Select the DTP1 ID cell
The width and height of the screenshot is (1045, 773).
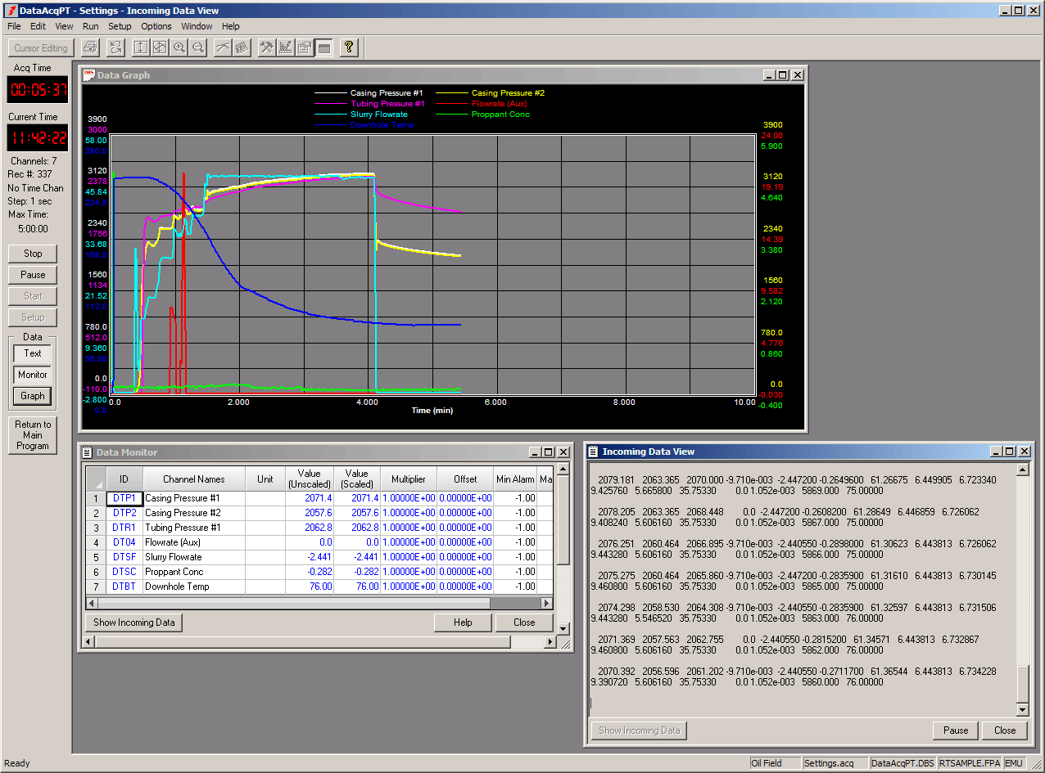124,498
